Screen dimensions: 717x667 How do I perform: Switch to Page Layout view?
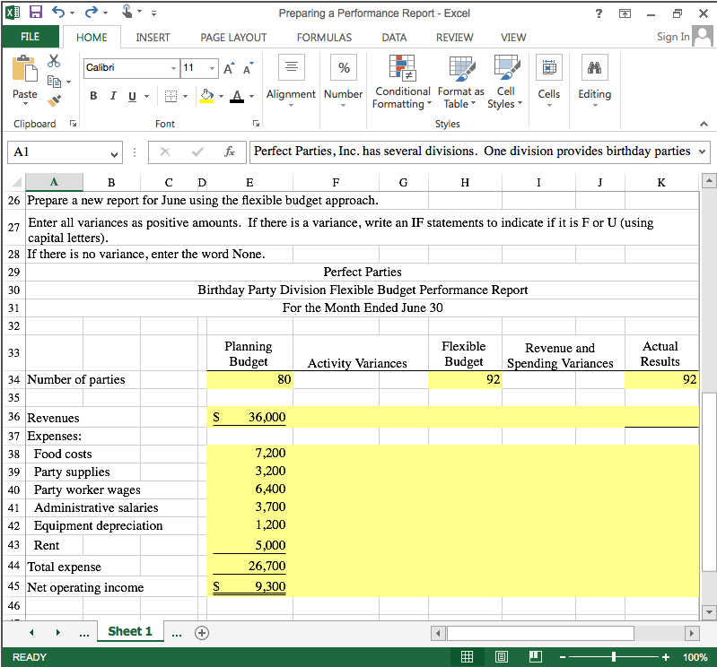(x=501, y=657)
